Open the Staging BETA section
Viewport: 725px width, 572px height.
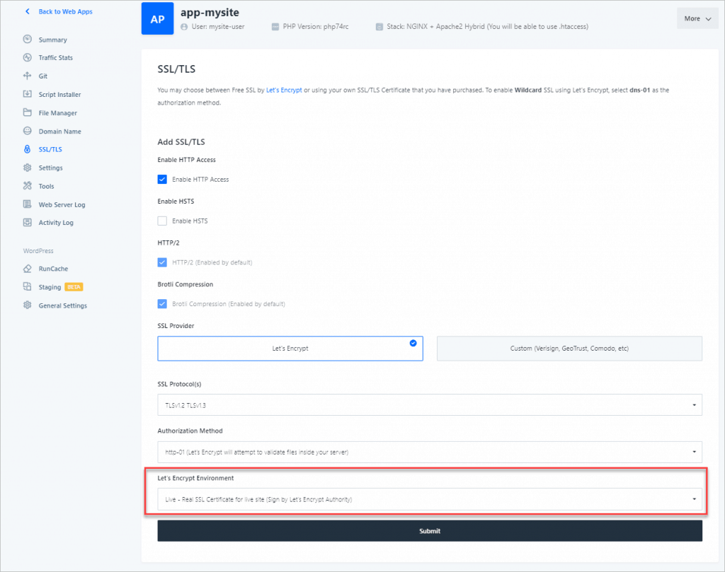(x=48, y=286)
